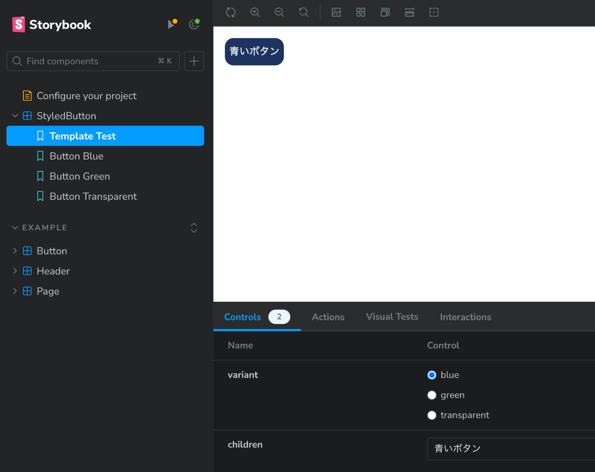This screenshot has height=472, width=595.
Task: Click the Header component icon
Action: click(x=27, y=271)
